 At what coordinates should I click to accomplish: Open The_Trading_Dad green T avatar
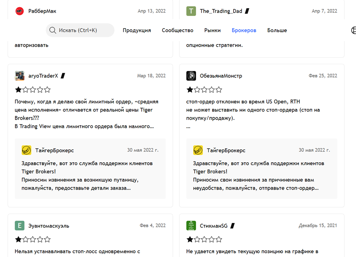tap(191, 11)
